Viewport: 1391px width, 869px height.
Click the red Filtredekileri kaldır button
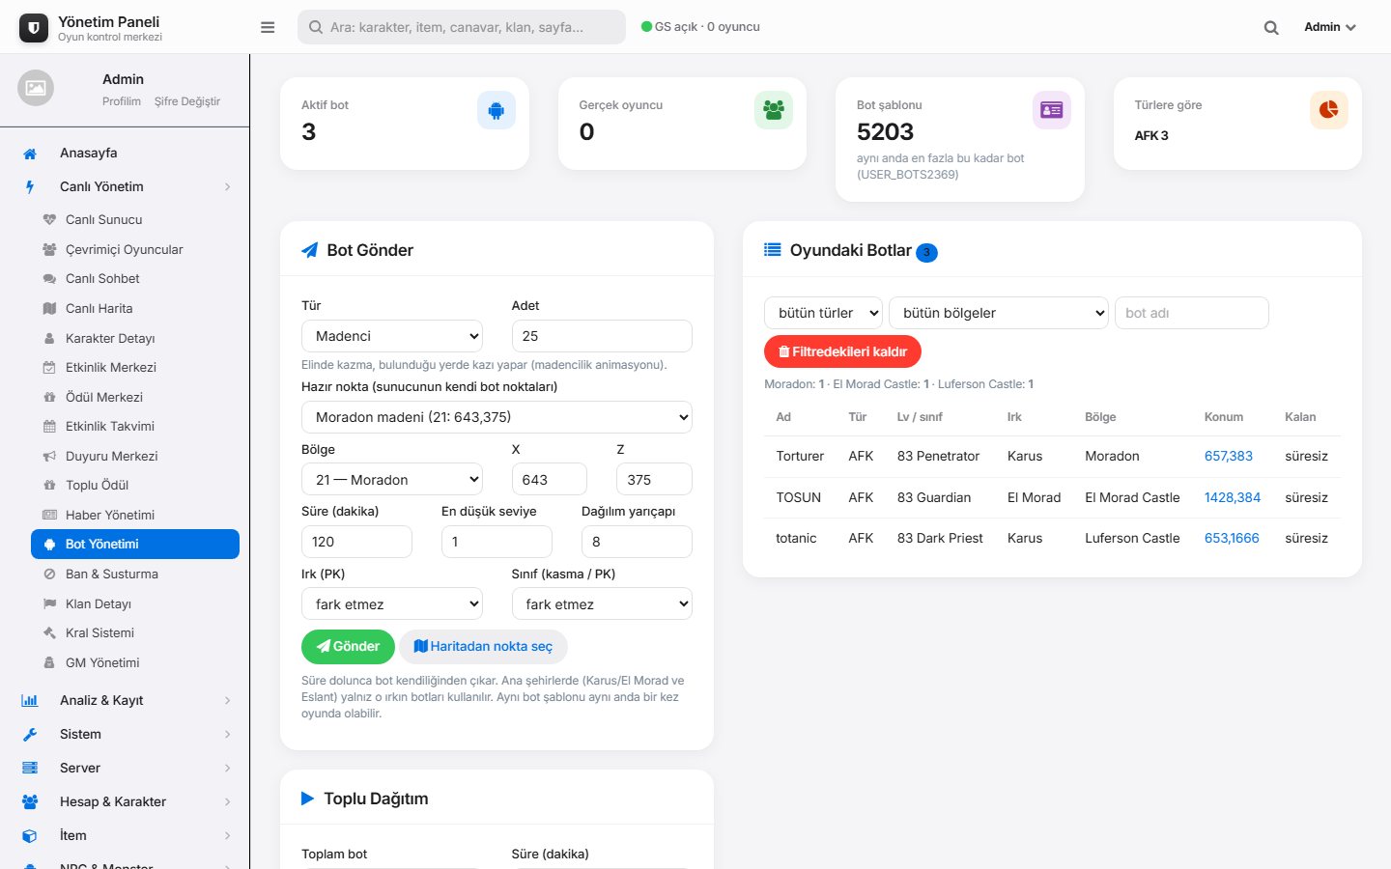coord(842,351)
